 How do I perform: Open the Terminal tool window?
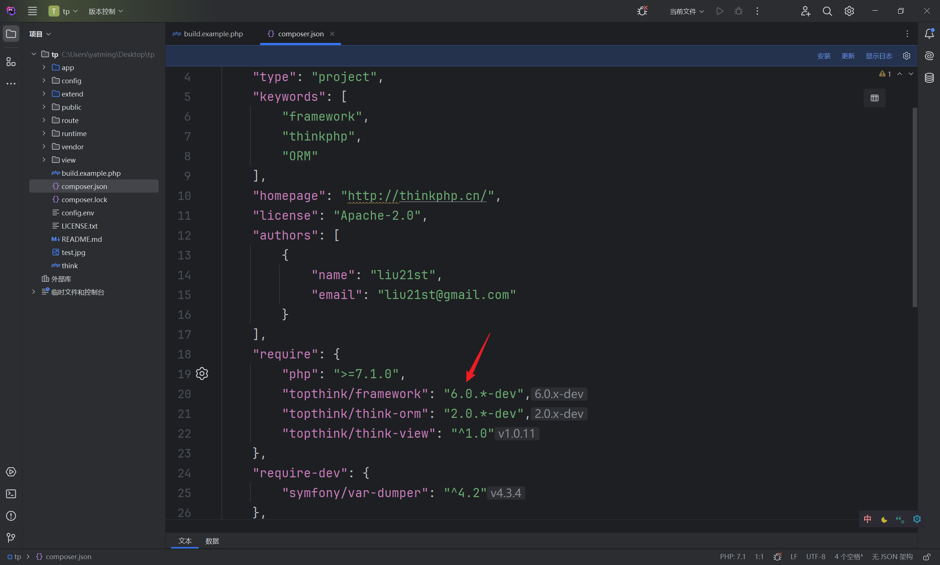[x=11, y=494]
